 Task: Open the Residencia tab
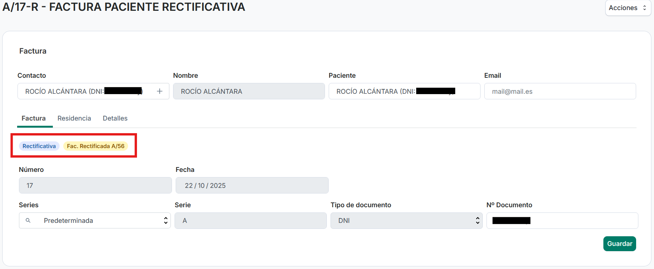pyautogui.click(x=74, y=118)
